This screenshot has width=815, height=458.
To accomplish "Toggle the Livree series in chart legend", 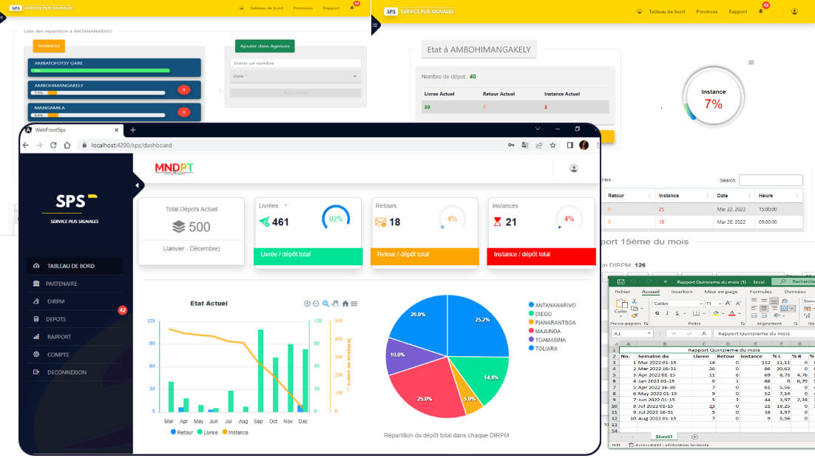I will [x=210, y=432].
